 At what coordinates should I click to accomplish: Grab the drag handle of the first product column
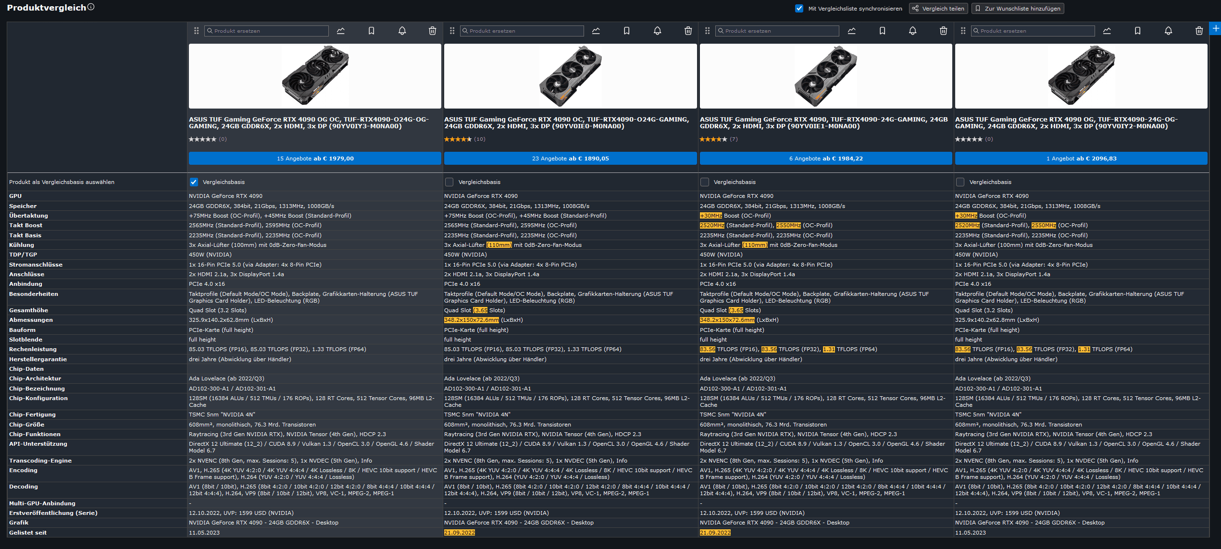(x=196, y=31)
